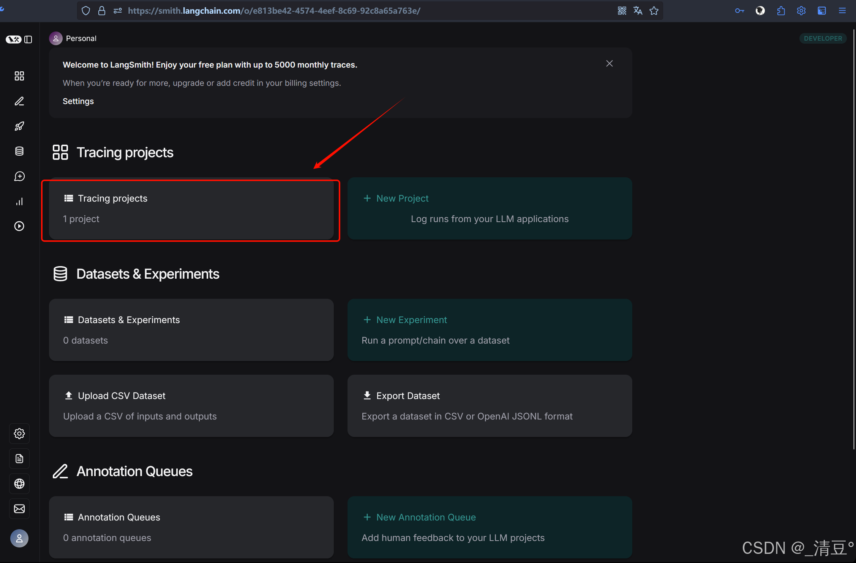Viewport: 856px width, 563px height.
Task: Click the translate page icon in address bar
Action: (x=638, y=11)
